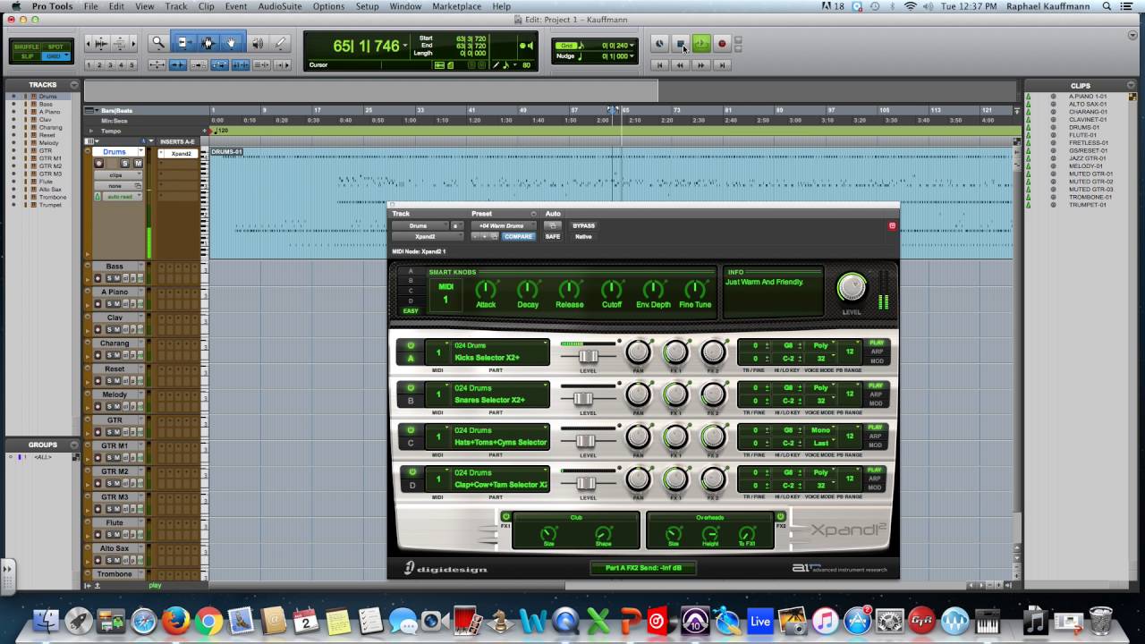Open Google Chrome from the Dock
The image size is (1145, 644).
(x=209, y=620)
